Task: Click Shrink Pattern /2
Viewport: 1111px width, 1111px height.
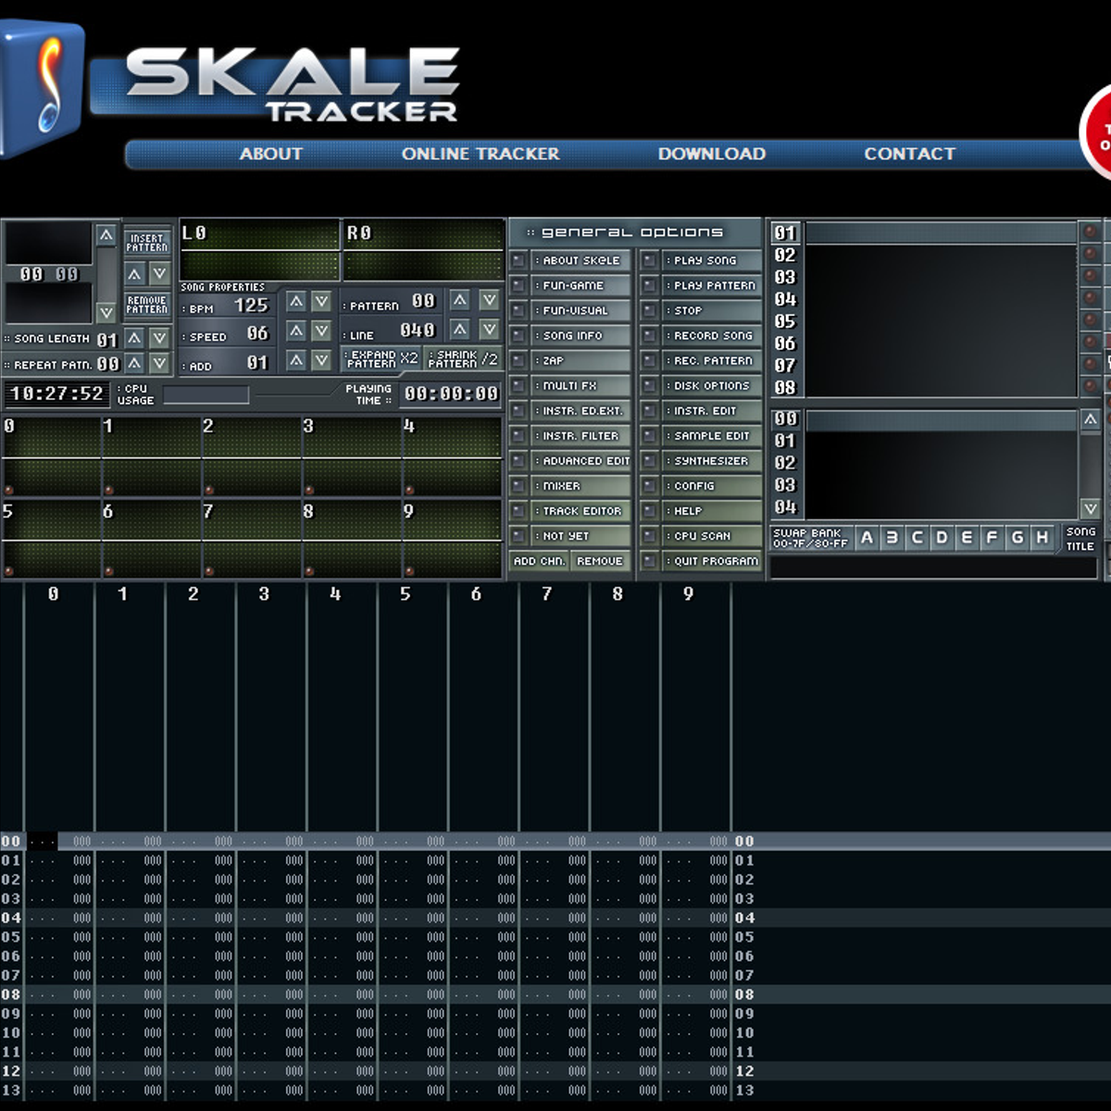Action: pos(462,359)
